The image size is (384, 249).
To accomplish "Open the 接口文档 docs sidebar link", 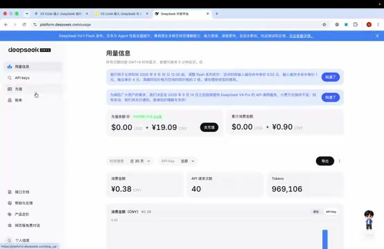I will pyautogui.click(x=33, y=192).
